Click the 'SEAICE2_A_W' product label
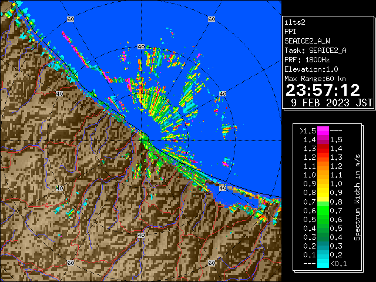The image size is (376, 282). [x=307, y=41]
